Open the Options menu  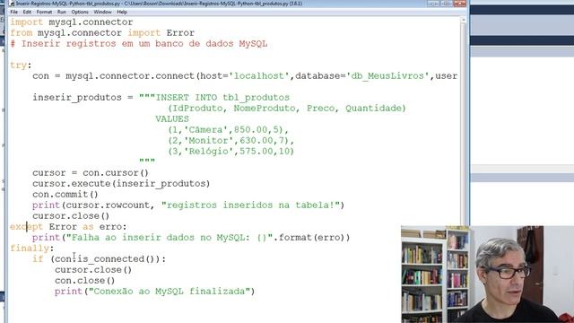[x=80, y=12]
